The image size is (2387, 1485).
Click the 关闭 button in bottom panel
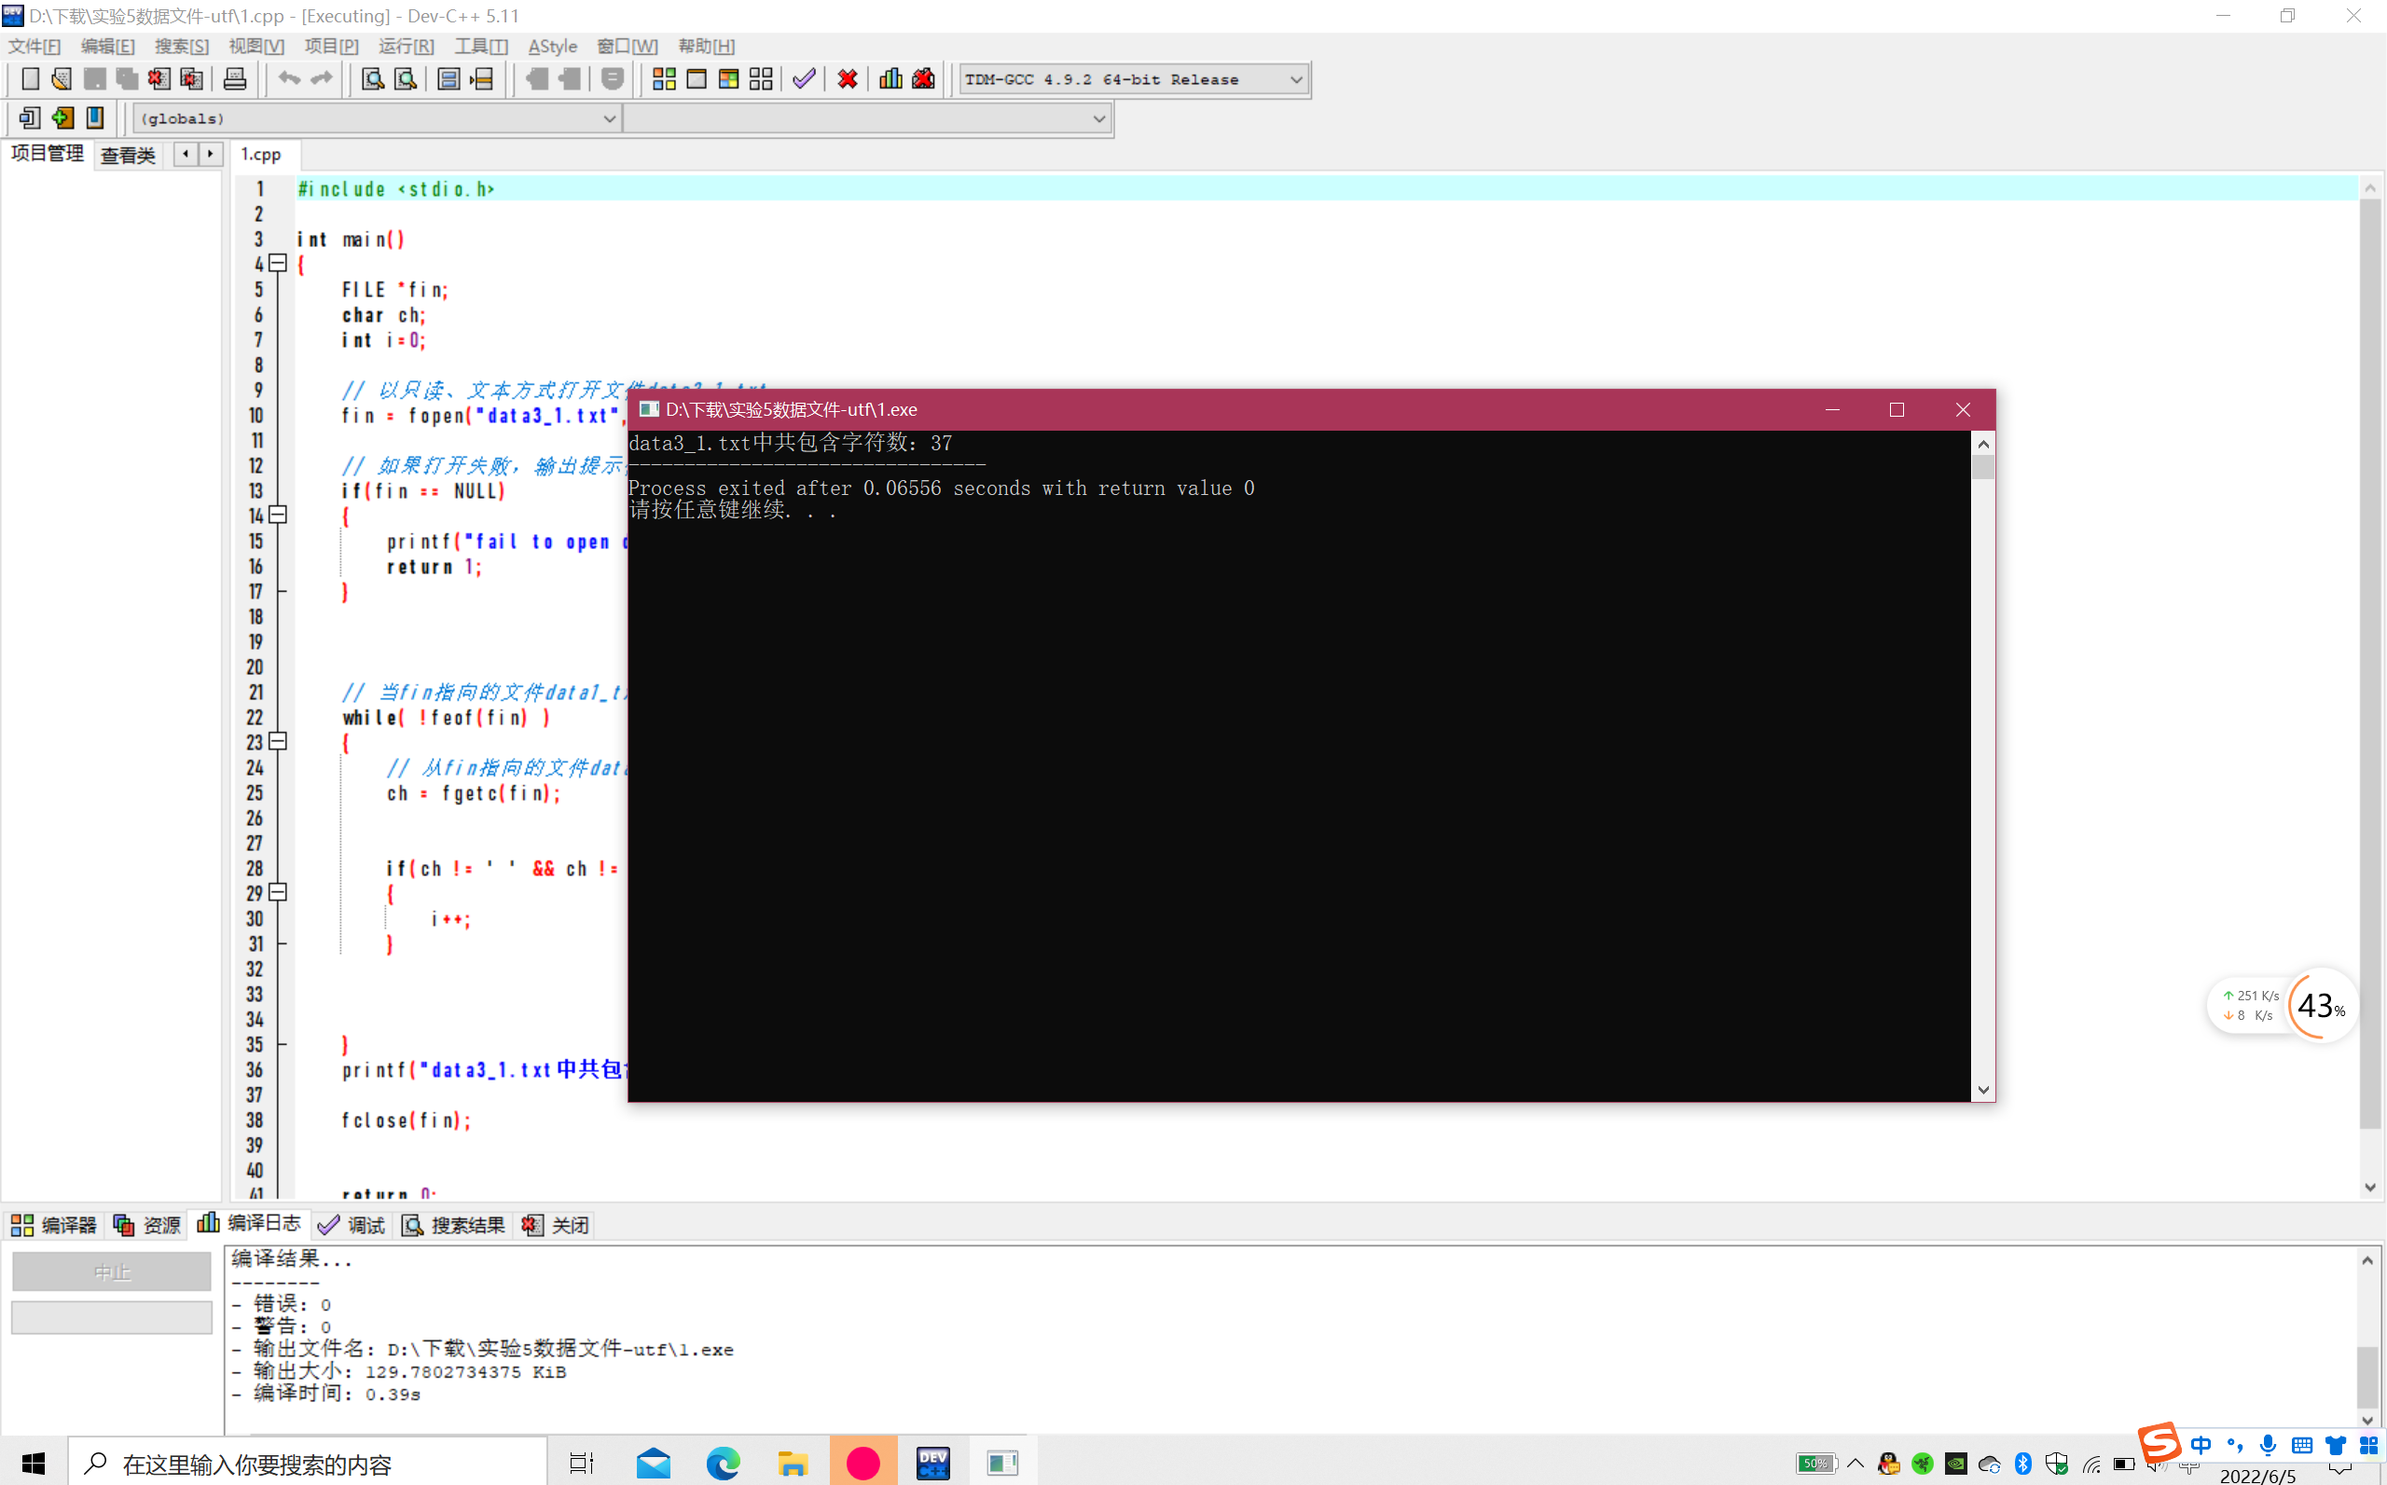557,1225
